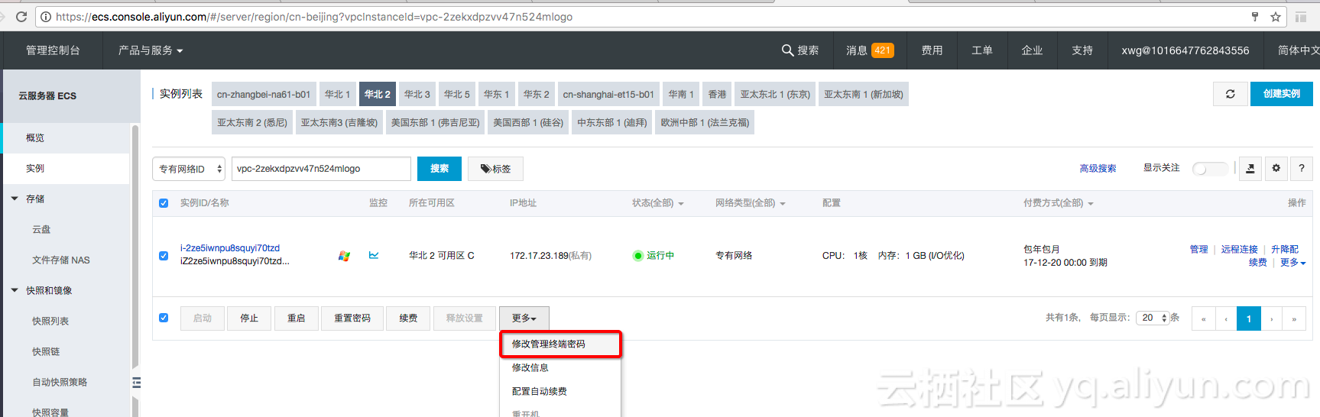Open the 云盘 sidebar item
Image resolution: width=1320 pixels, height=417 pixels.
[41, 229]
